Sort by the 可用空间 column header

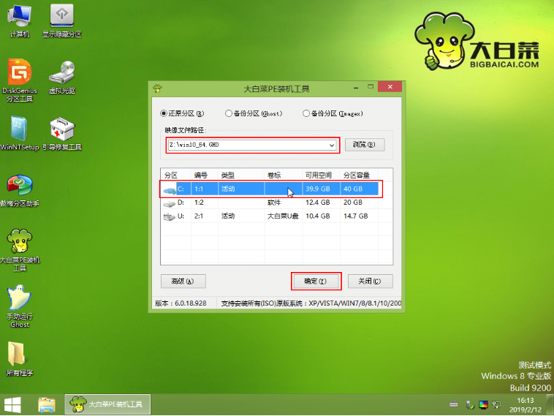321,175
